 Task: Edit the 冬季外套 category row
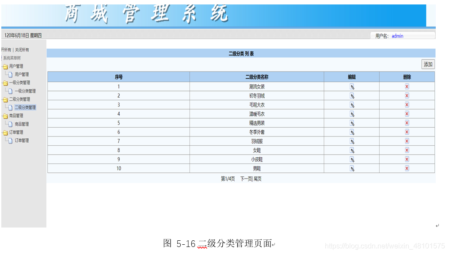[x=352, y=132]
